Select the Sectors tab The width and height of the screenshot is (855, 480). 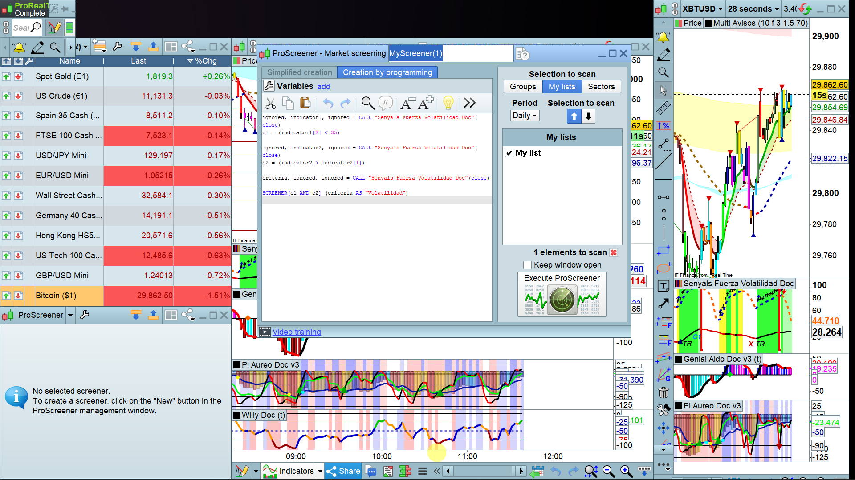pos(601,87)
